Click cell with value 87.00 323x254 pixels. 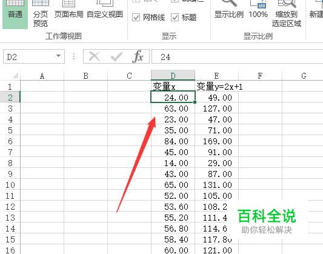pyautogui.click(x=216, y=173)
